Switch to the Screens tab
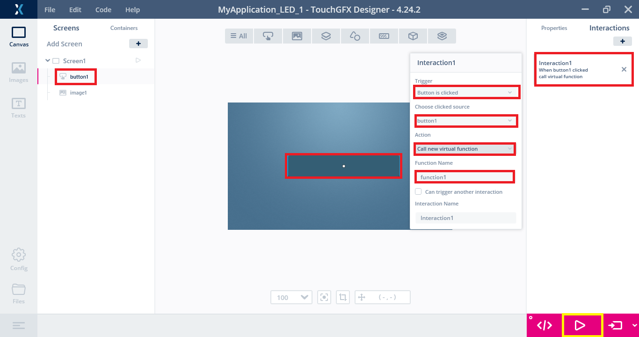639x337 pixels. click(x=66, y=28)
